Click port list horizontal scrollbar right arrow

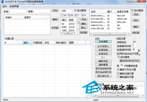(x=75, y=33)
